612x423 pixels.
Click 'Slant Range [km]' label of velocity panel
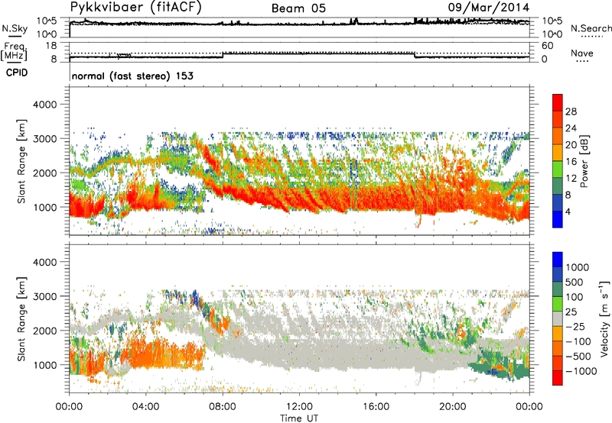coord(21,318)
